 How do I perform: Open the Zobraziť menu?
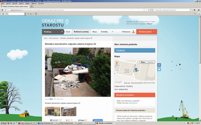[x=15, y=4]
